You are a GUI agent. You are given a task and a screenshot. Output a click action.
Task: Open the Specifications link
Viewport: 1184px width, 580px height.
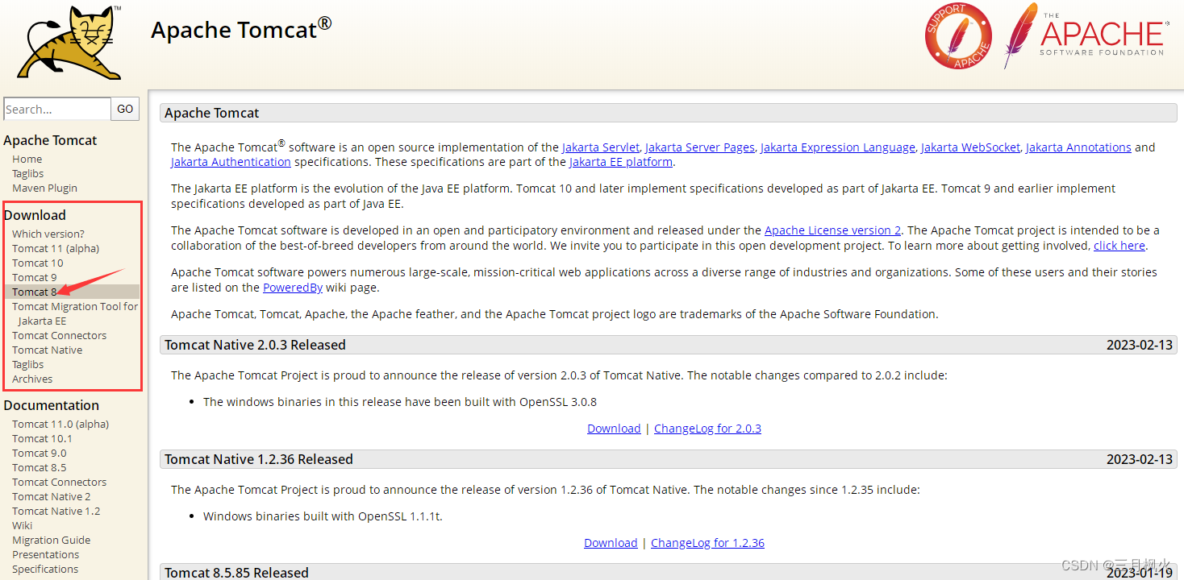tap(46, 570)
